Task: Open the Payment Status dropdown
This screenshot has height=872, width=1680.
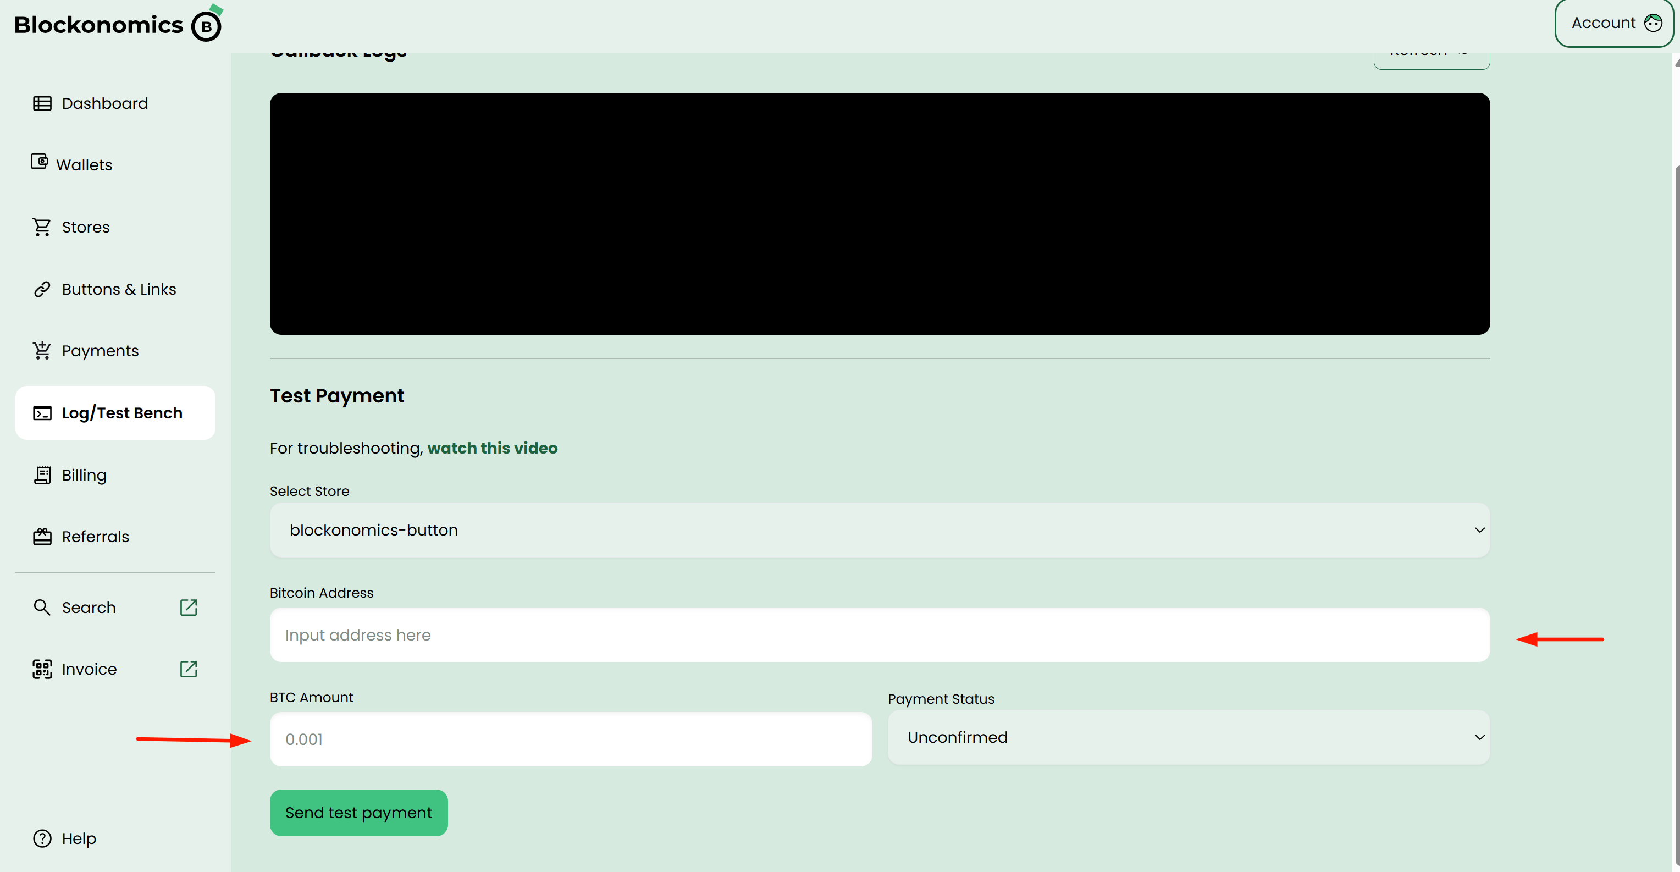Action: click(x=1187, y=738)
